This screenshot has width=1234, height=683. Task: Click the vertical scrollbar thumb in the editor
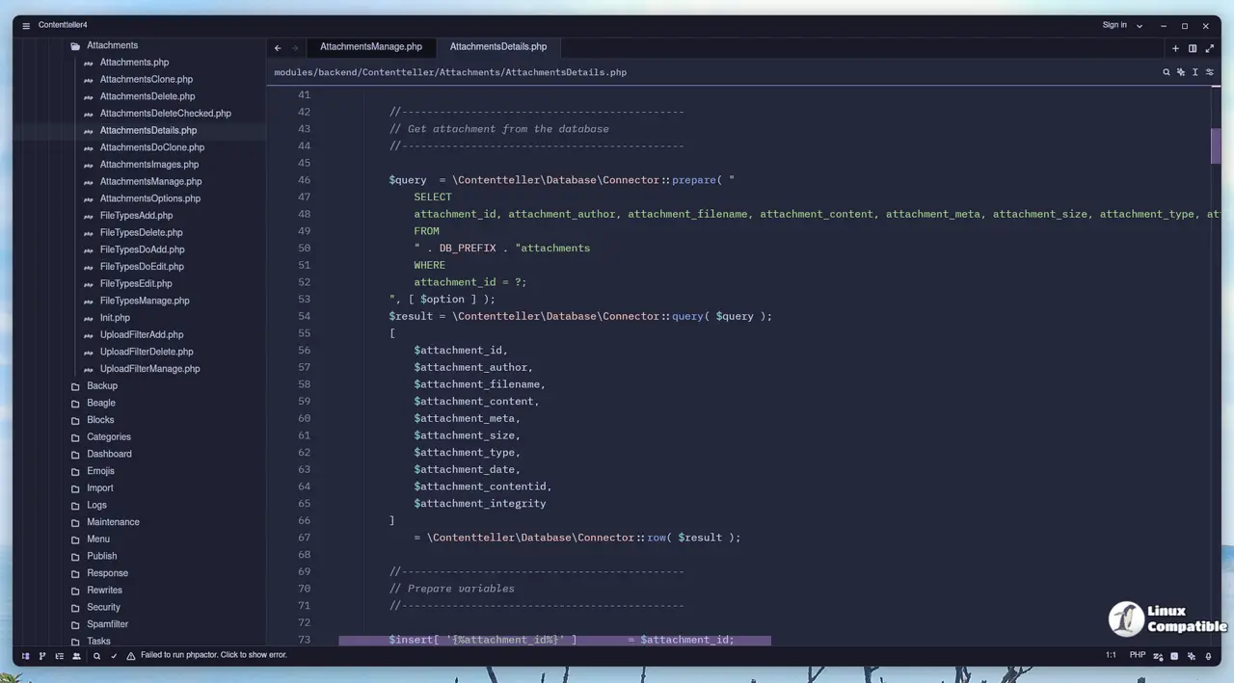(1216, 145)
